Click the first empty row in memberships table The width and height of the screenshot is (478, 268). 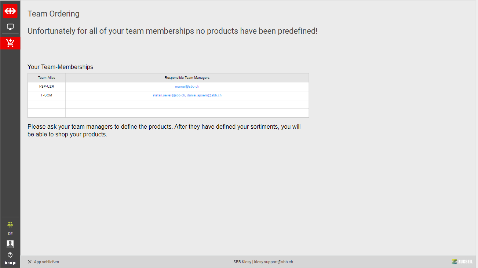click(168, 104)
